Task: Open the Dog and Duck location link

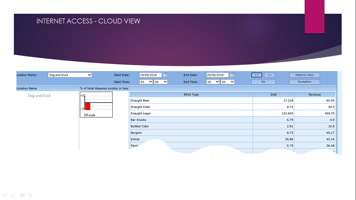Action: 39,96
